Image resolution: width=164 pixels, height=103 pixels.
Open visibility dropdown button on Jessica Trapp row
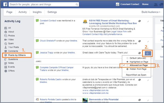tap(148, 53)
